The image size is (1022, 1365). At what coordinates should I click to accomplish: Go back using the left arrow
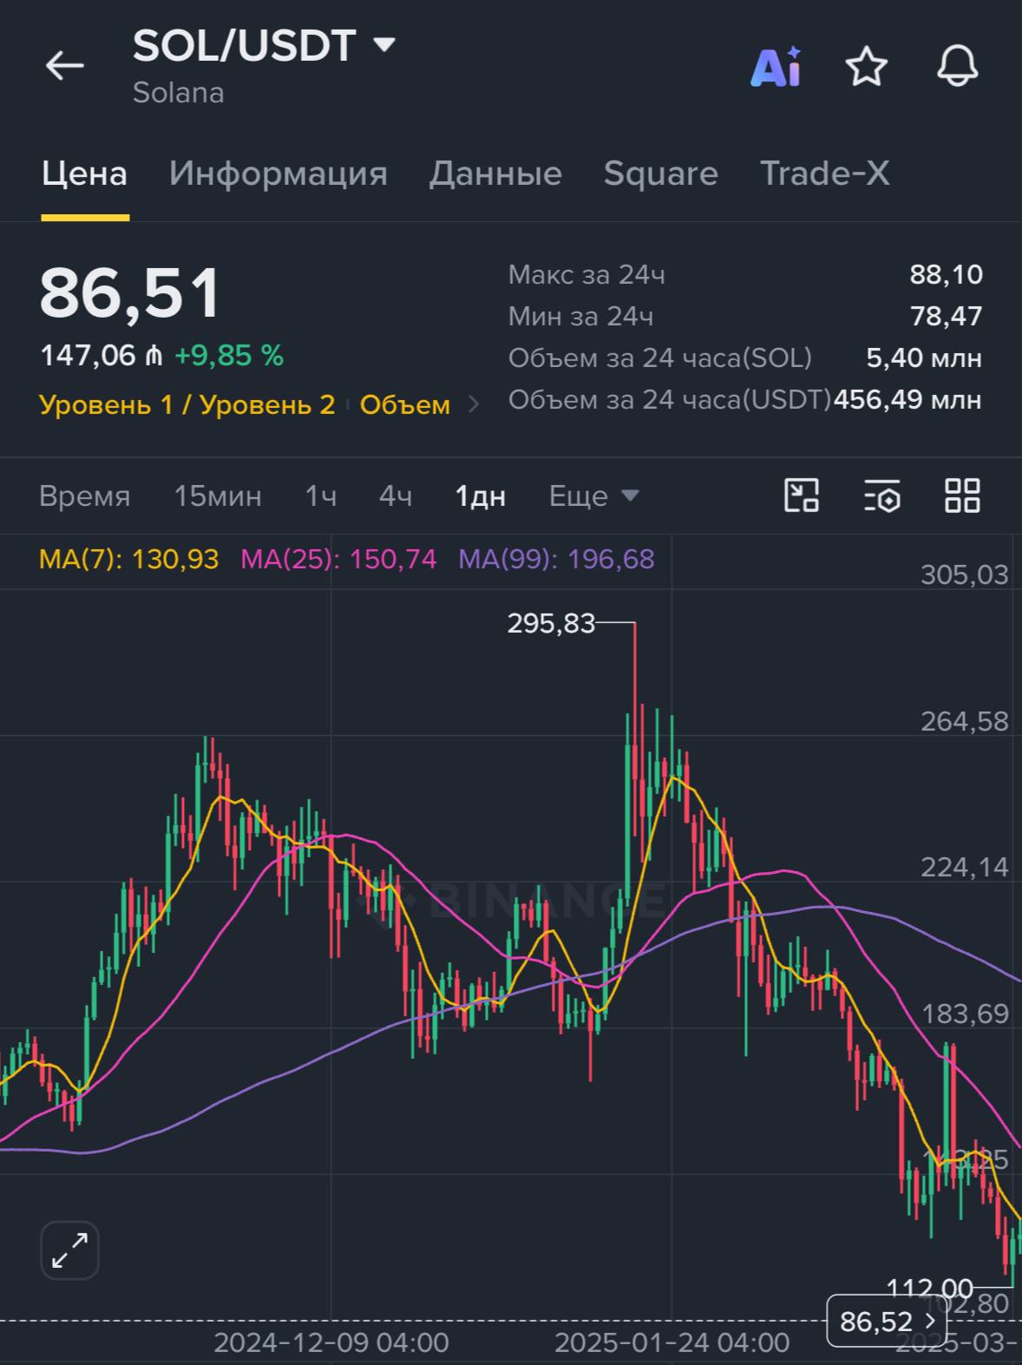65,65
